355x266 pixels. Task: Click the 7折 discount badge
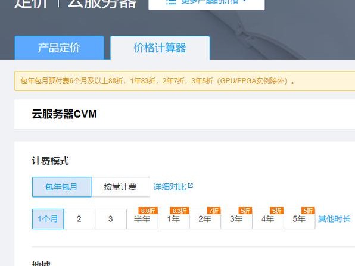[x=214, y=211]
